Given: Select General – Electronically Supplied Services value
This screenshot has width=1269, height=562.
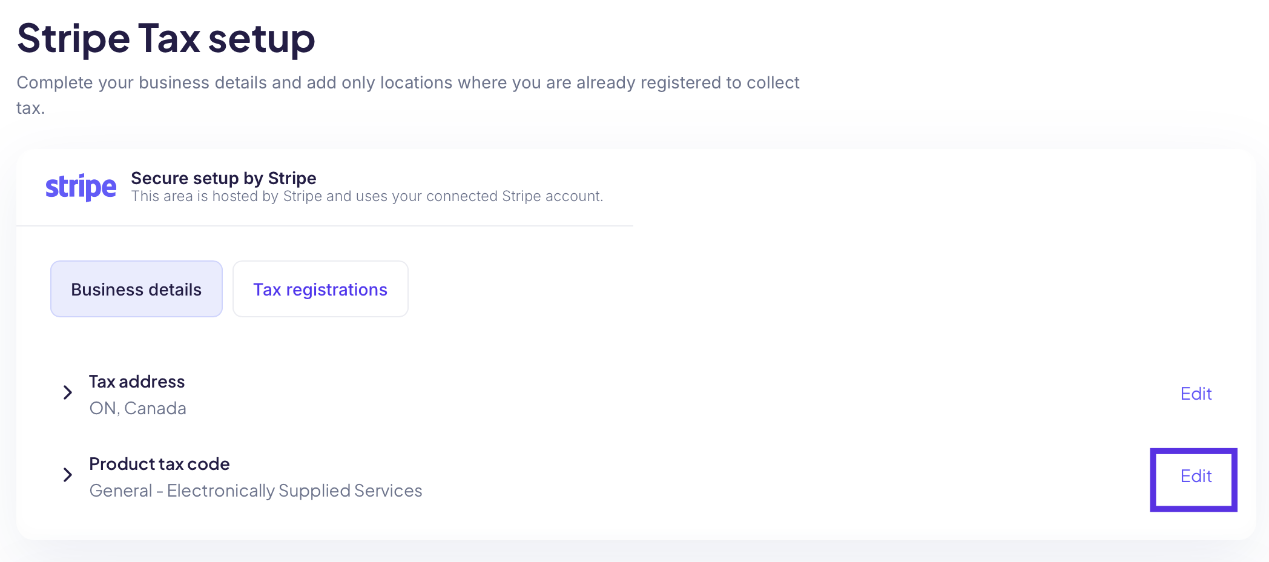Looking at the screenshot, I should (255, 491).
